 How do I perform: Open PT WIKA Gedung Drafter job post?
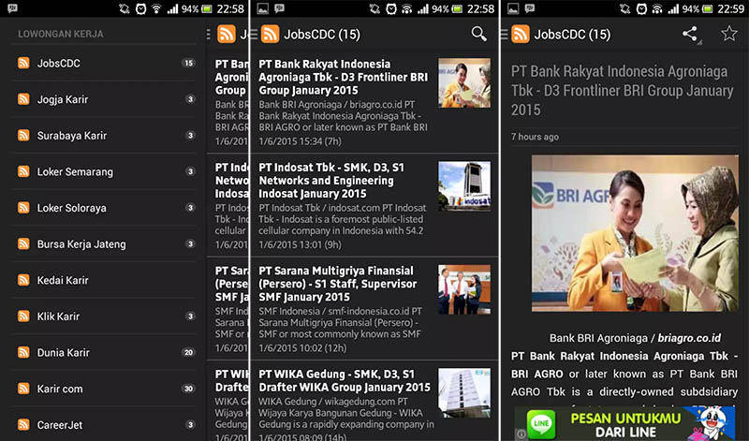(374, 403)
